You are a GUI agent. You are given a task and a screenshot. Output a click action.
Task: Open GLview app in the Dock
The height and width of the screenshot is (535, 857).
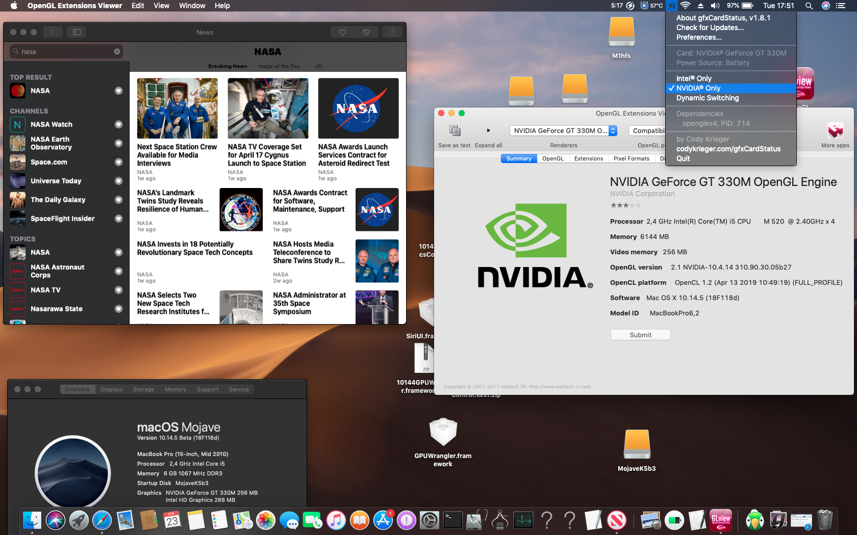(721, 520)
